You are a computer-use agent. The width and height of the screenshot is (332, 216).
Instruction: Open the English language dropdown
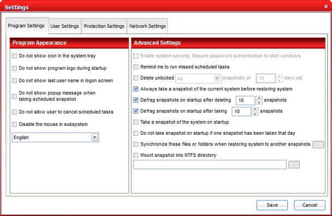coord(95,137)
